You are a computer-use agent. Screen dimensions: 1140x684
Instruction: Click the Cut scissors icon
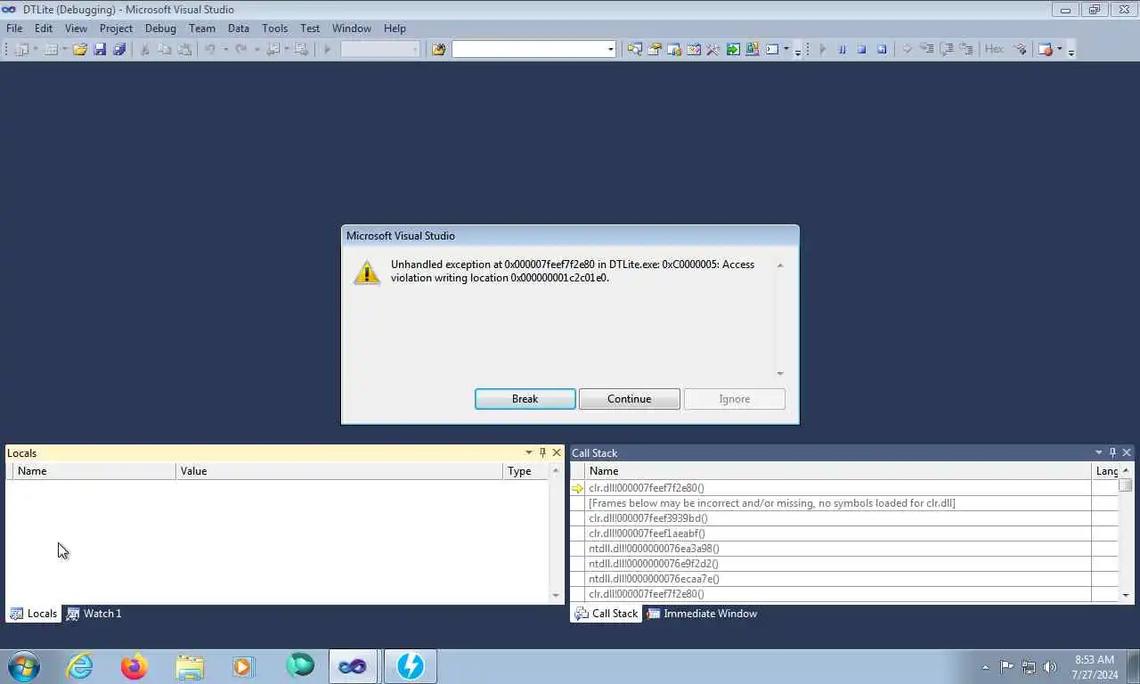point(144,49)
